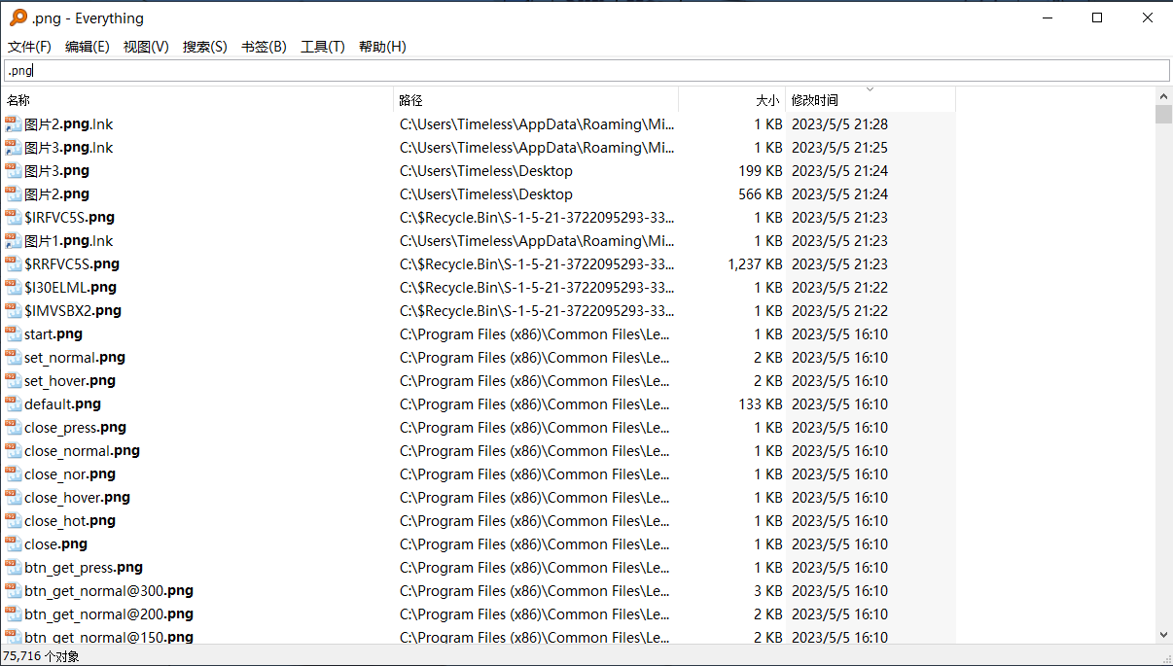Click the image icon beside 图片3.png
This screenshot has width=1173, height=666.
(x=13, y=170)
